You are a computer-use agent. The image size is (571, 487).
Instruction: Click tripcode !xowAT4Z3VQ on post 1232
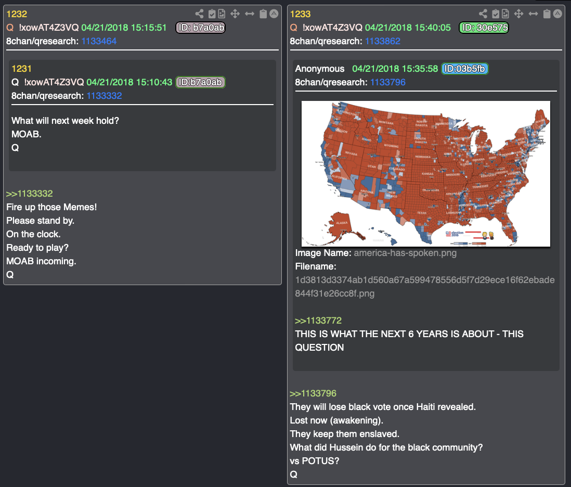49,28
